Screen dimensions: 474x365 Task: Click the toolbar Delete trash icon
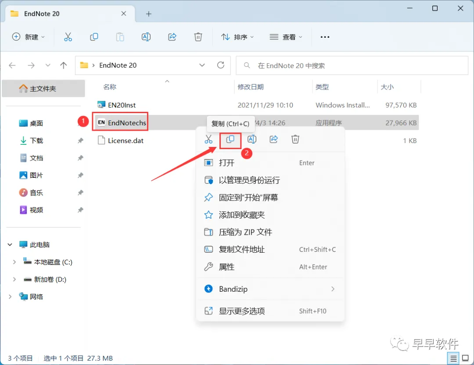(x=198, y=37)
